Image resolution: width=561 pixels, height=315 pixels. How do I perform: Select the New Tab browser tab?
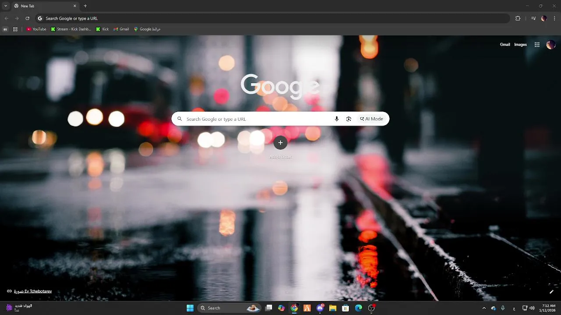pyautogui.click(x=45, y=6)
